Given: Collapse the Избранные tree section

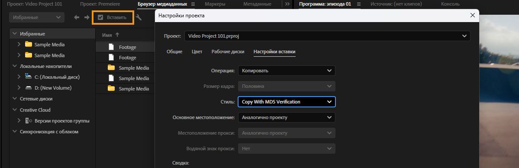Looking at the screenshot, I should click(x=14, y=34).
